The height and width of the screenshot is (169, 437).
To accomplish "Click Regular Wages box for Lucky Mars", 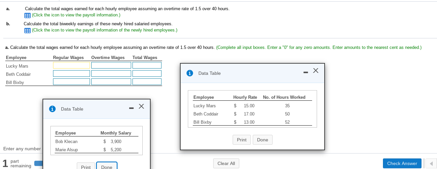I will click(x=72, y=65).
